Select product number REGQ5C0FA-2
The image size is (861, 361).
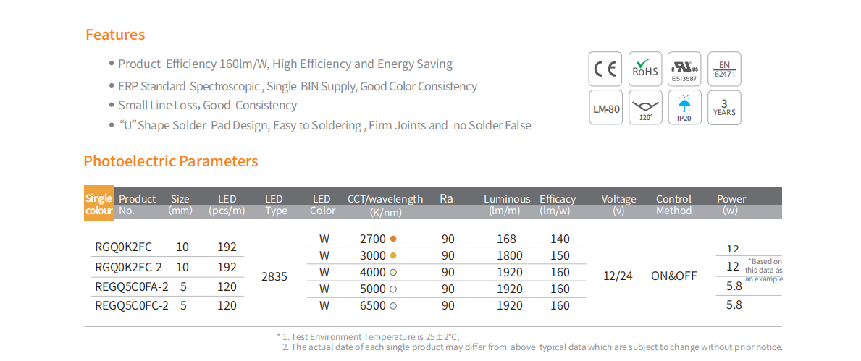(x=131, y=286)
